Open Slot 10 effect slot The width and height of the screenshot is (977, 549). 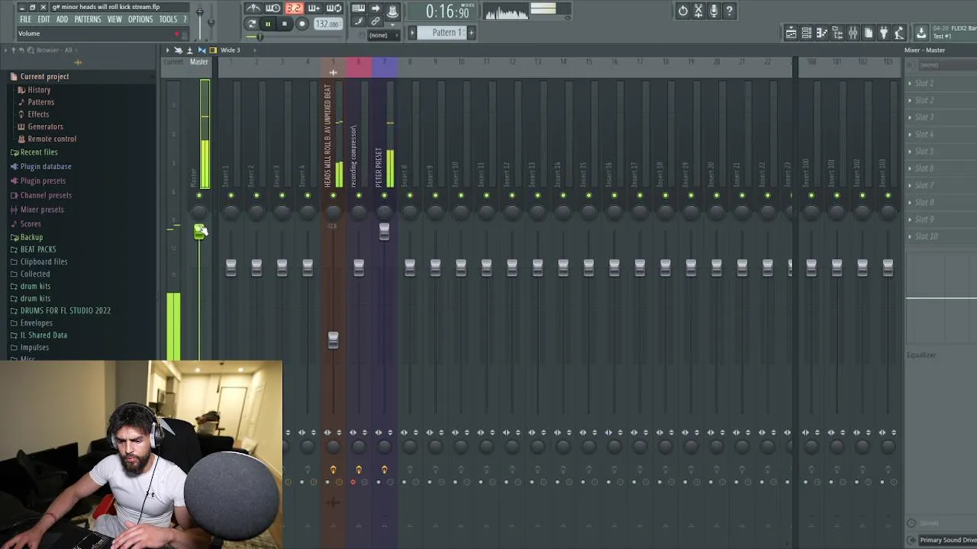940,236
